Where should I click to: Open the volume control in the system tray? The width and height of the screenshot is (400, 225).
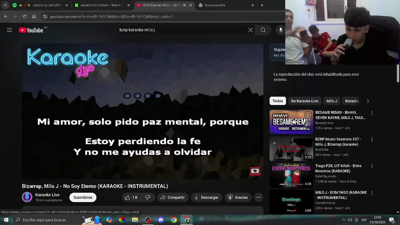(x=350, y=220)
